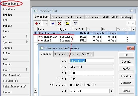Launch New Terminal from the sidebar

[12, 75]
